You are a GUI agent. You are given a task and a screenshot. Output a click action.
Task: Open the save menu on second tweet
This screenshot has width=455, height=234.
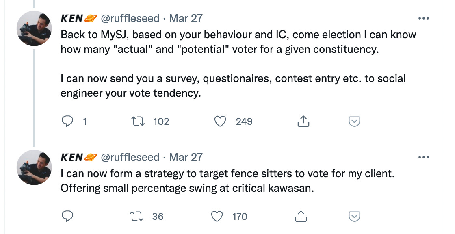click(x=354, y=217)
